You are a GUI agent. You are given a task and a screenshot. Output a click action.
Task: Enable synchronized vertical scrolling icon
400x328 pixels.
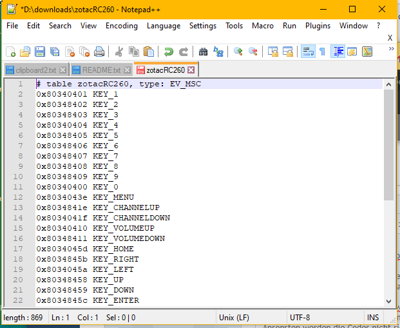click(272, 52)
